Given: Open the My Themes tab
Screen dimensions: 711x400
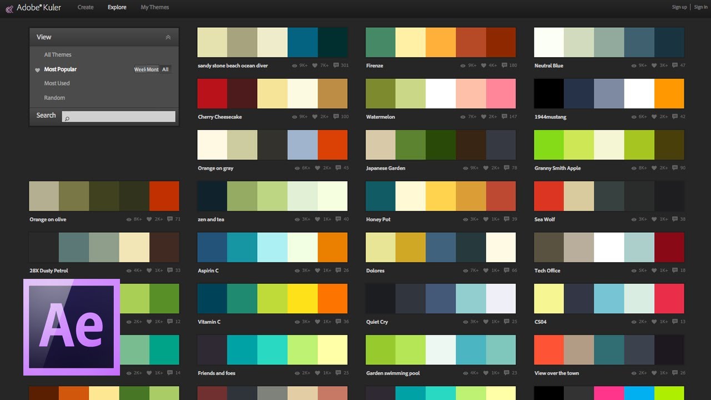Looking at the screenshot, I should click(155, 7).
